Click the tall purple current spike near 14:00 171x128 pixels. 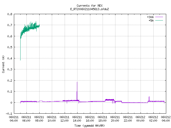77,91
